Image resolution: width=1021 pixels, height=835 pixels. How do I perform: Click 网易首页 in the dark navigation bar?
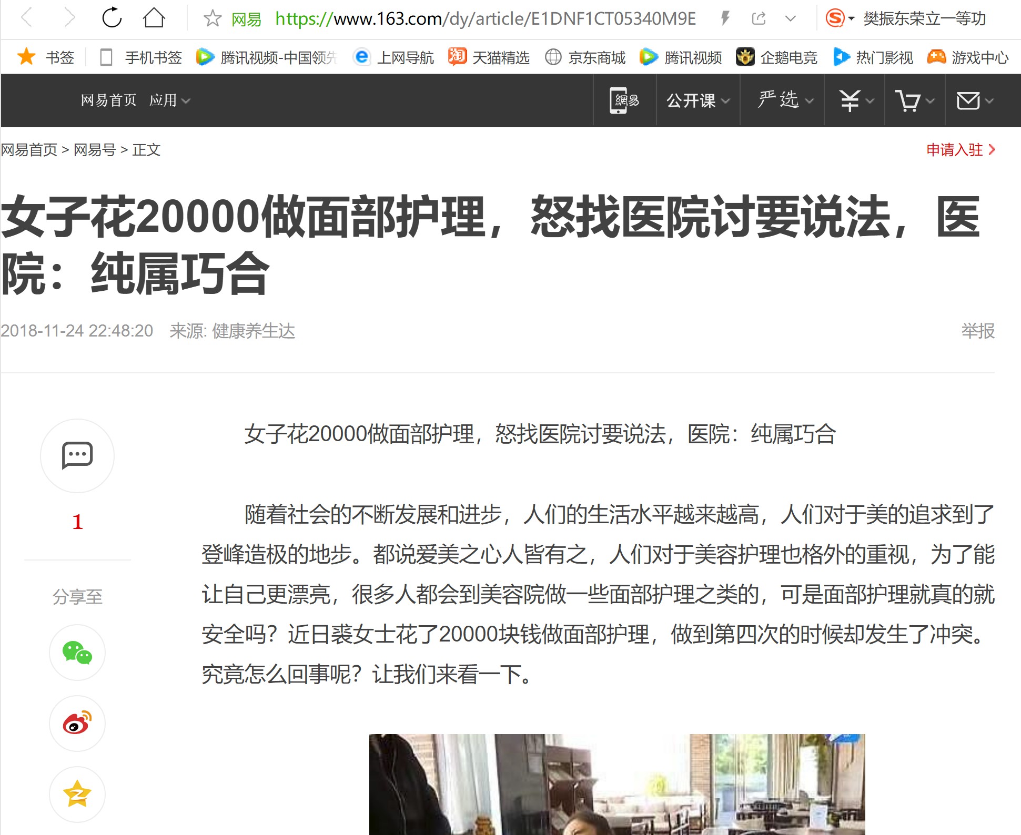(x=108, y=100)
